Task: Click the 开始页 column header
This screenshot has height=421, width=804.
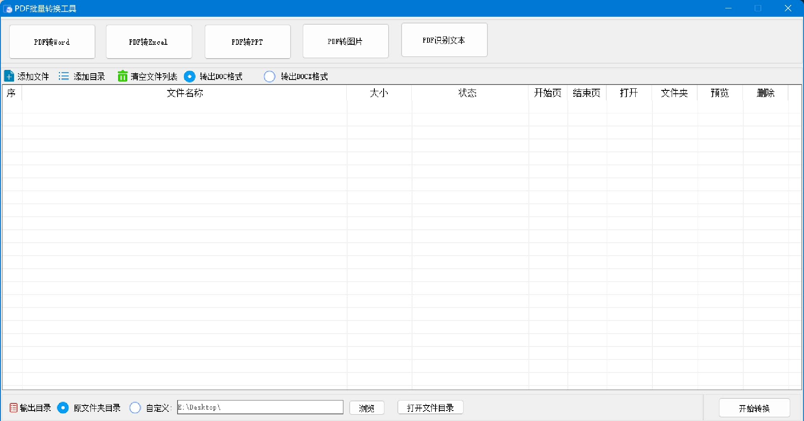Action: 548,93
